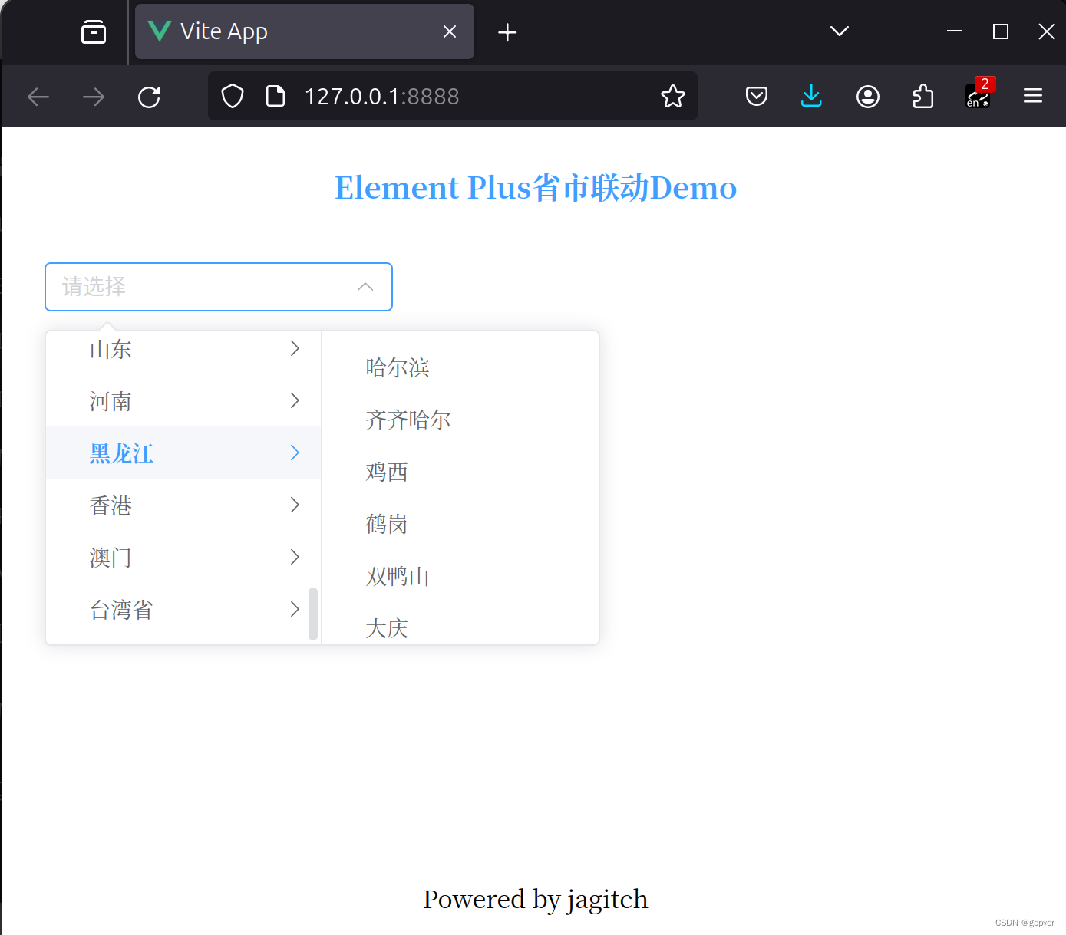This screenshot has width=1066, height=935.
Task: Bookmark this page with the star
Action: tap(673, 97)
